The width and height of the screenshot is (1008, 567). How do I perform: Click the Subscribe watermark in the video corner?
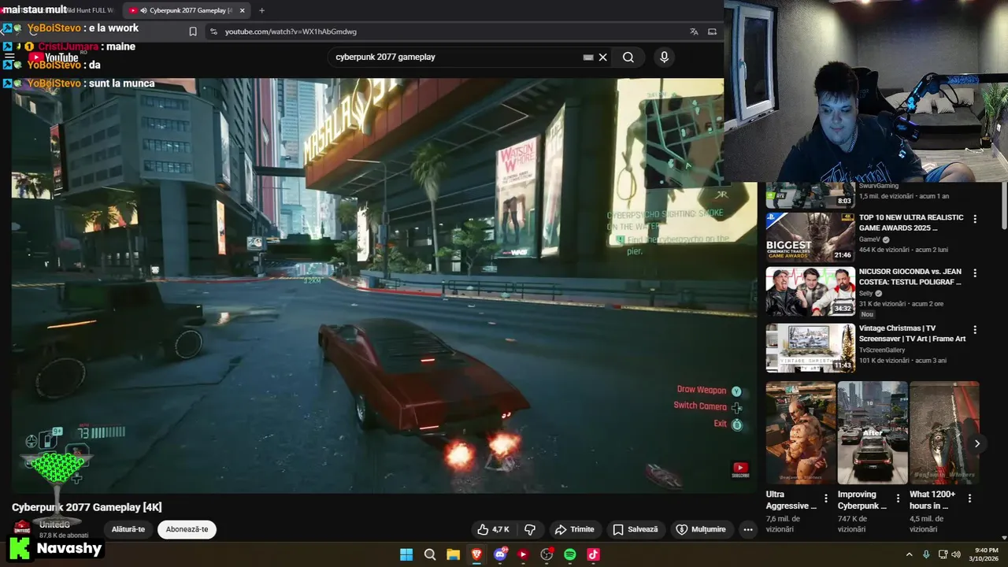740,469
